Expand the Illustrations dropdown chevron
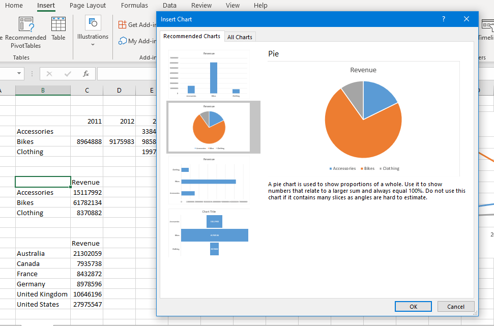The width and height of the screenshot is (494, 326). tap(93, 45)
